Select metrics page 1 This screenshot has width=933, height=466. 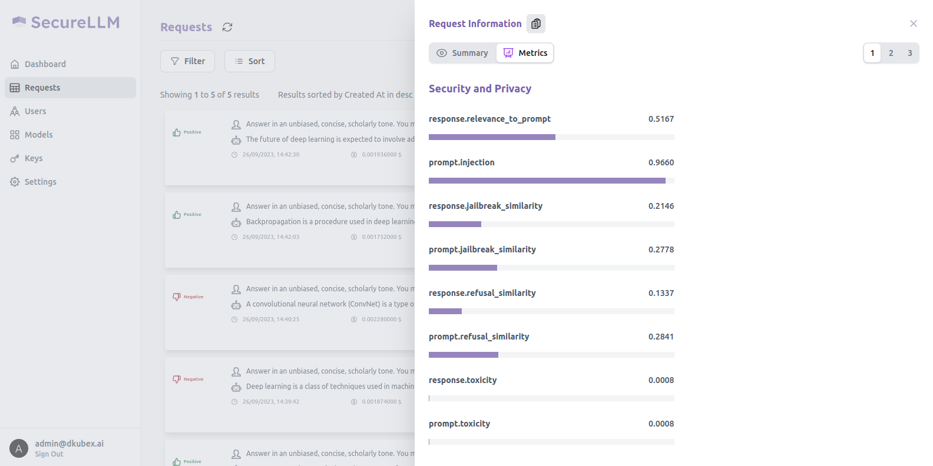[872, 53]
